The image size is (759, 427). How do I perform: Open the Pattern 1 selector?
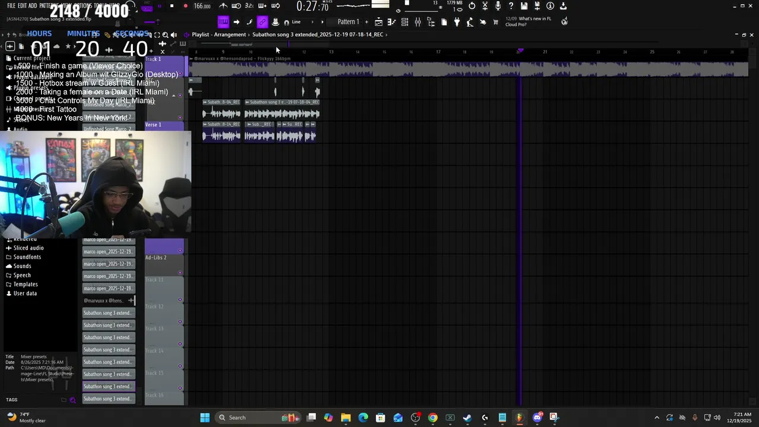(348, 22)
